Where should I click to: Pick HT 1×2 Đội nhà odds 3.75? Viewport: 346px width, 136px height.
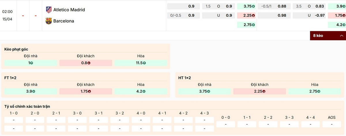[204, 92]
